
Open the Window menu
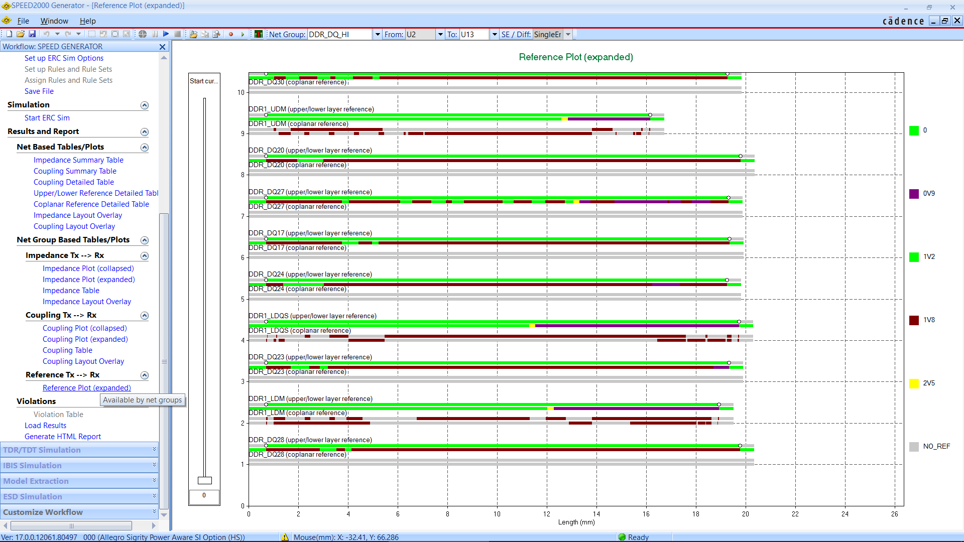(x=54, y=21)
